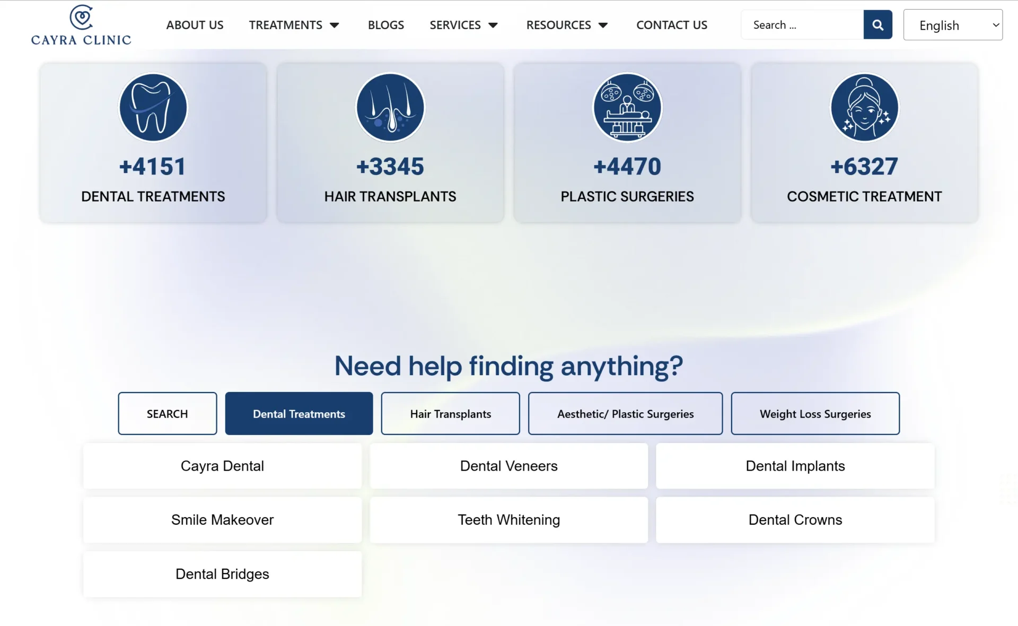1018x626 pixels.
Task: Click the cosmetic treatment face icon
Action: (864, 108)
